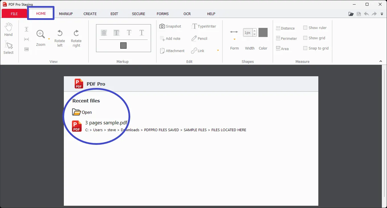Screen dimensions: 387x208
Task: Click the strikethrough text markup icon
Action: 129,33
